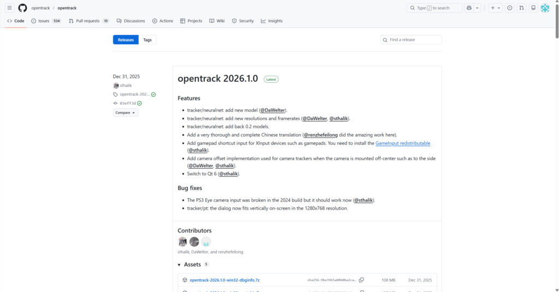Click the first contributor avatar
559x292 pixels.
[x=182, y=242]
